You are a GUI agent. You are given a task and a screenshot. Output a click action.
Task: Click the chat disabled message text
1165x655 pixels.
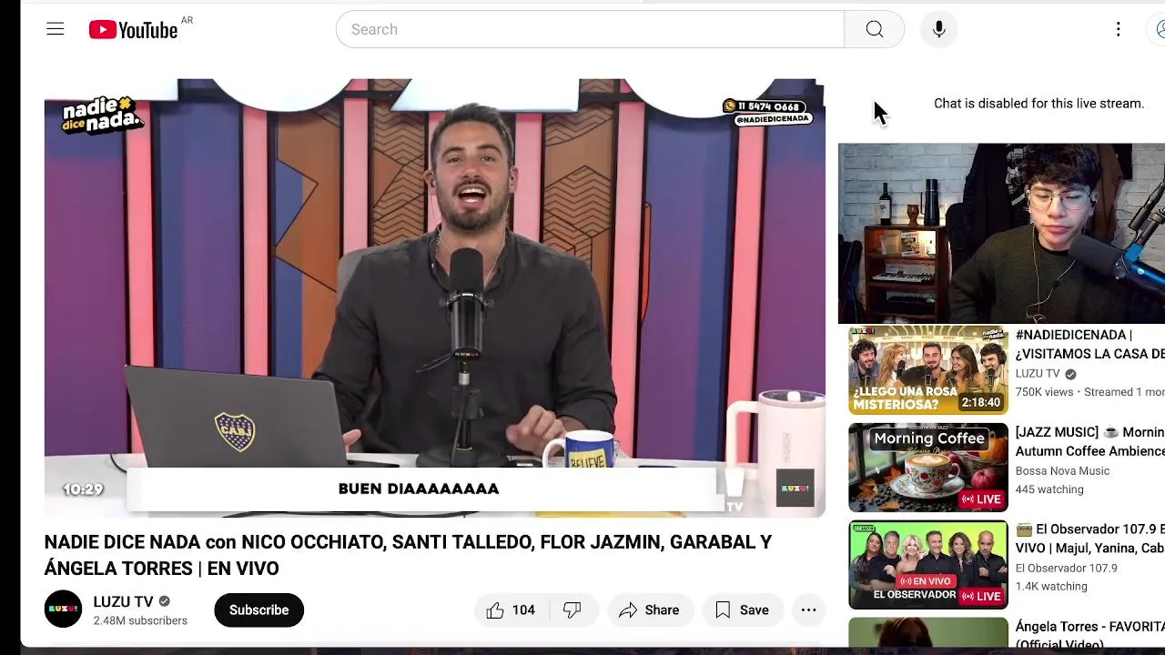coord(1038,104)
